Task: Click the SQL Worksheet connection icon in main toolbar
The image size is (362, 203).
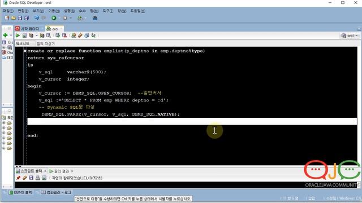Action: click(80, 18)
